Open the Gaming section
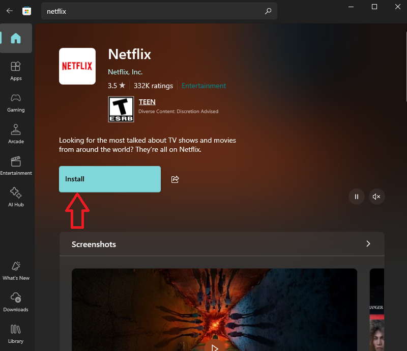This screenshot has width=407, height=351. (x=16, y=103)
